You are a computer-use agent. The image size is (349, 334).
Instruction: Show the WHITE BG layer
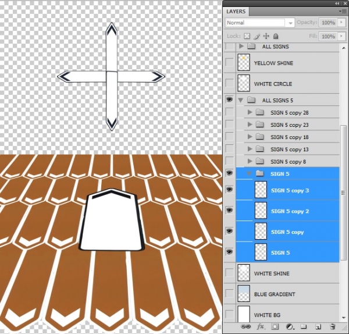point(230,314)
